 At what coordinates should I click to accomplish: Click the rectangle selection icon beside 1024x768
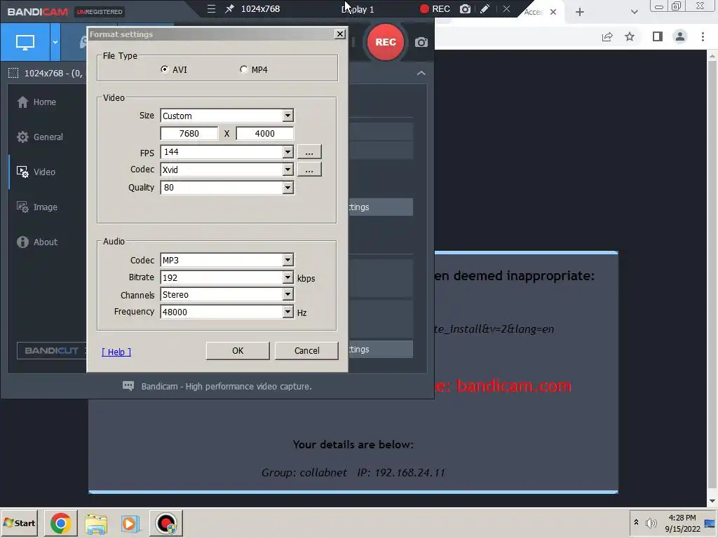click(x=13, y=73)
